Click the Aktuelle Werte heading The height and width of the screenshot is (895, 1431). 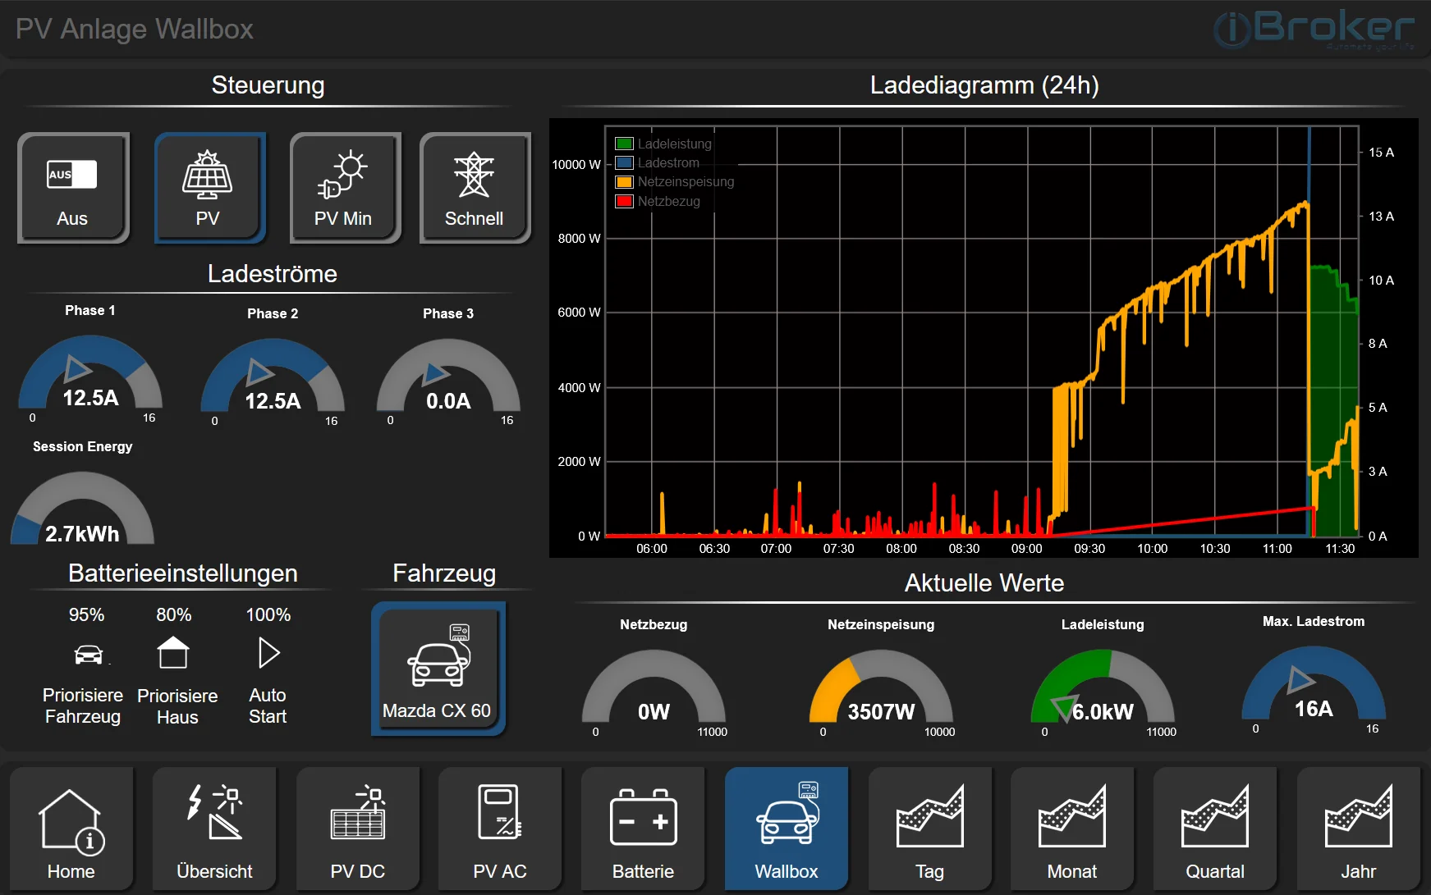click(984, 583)
